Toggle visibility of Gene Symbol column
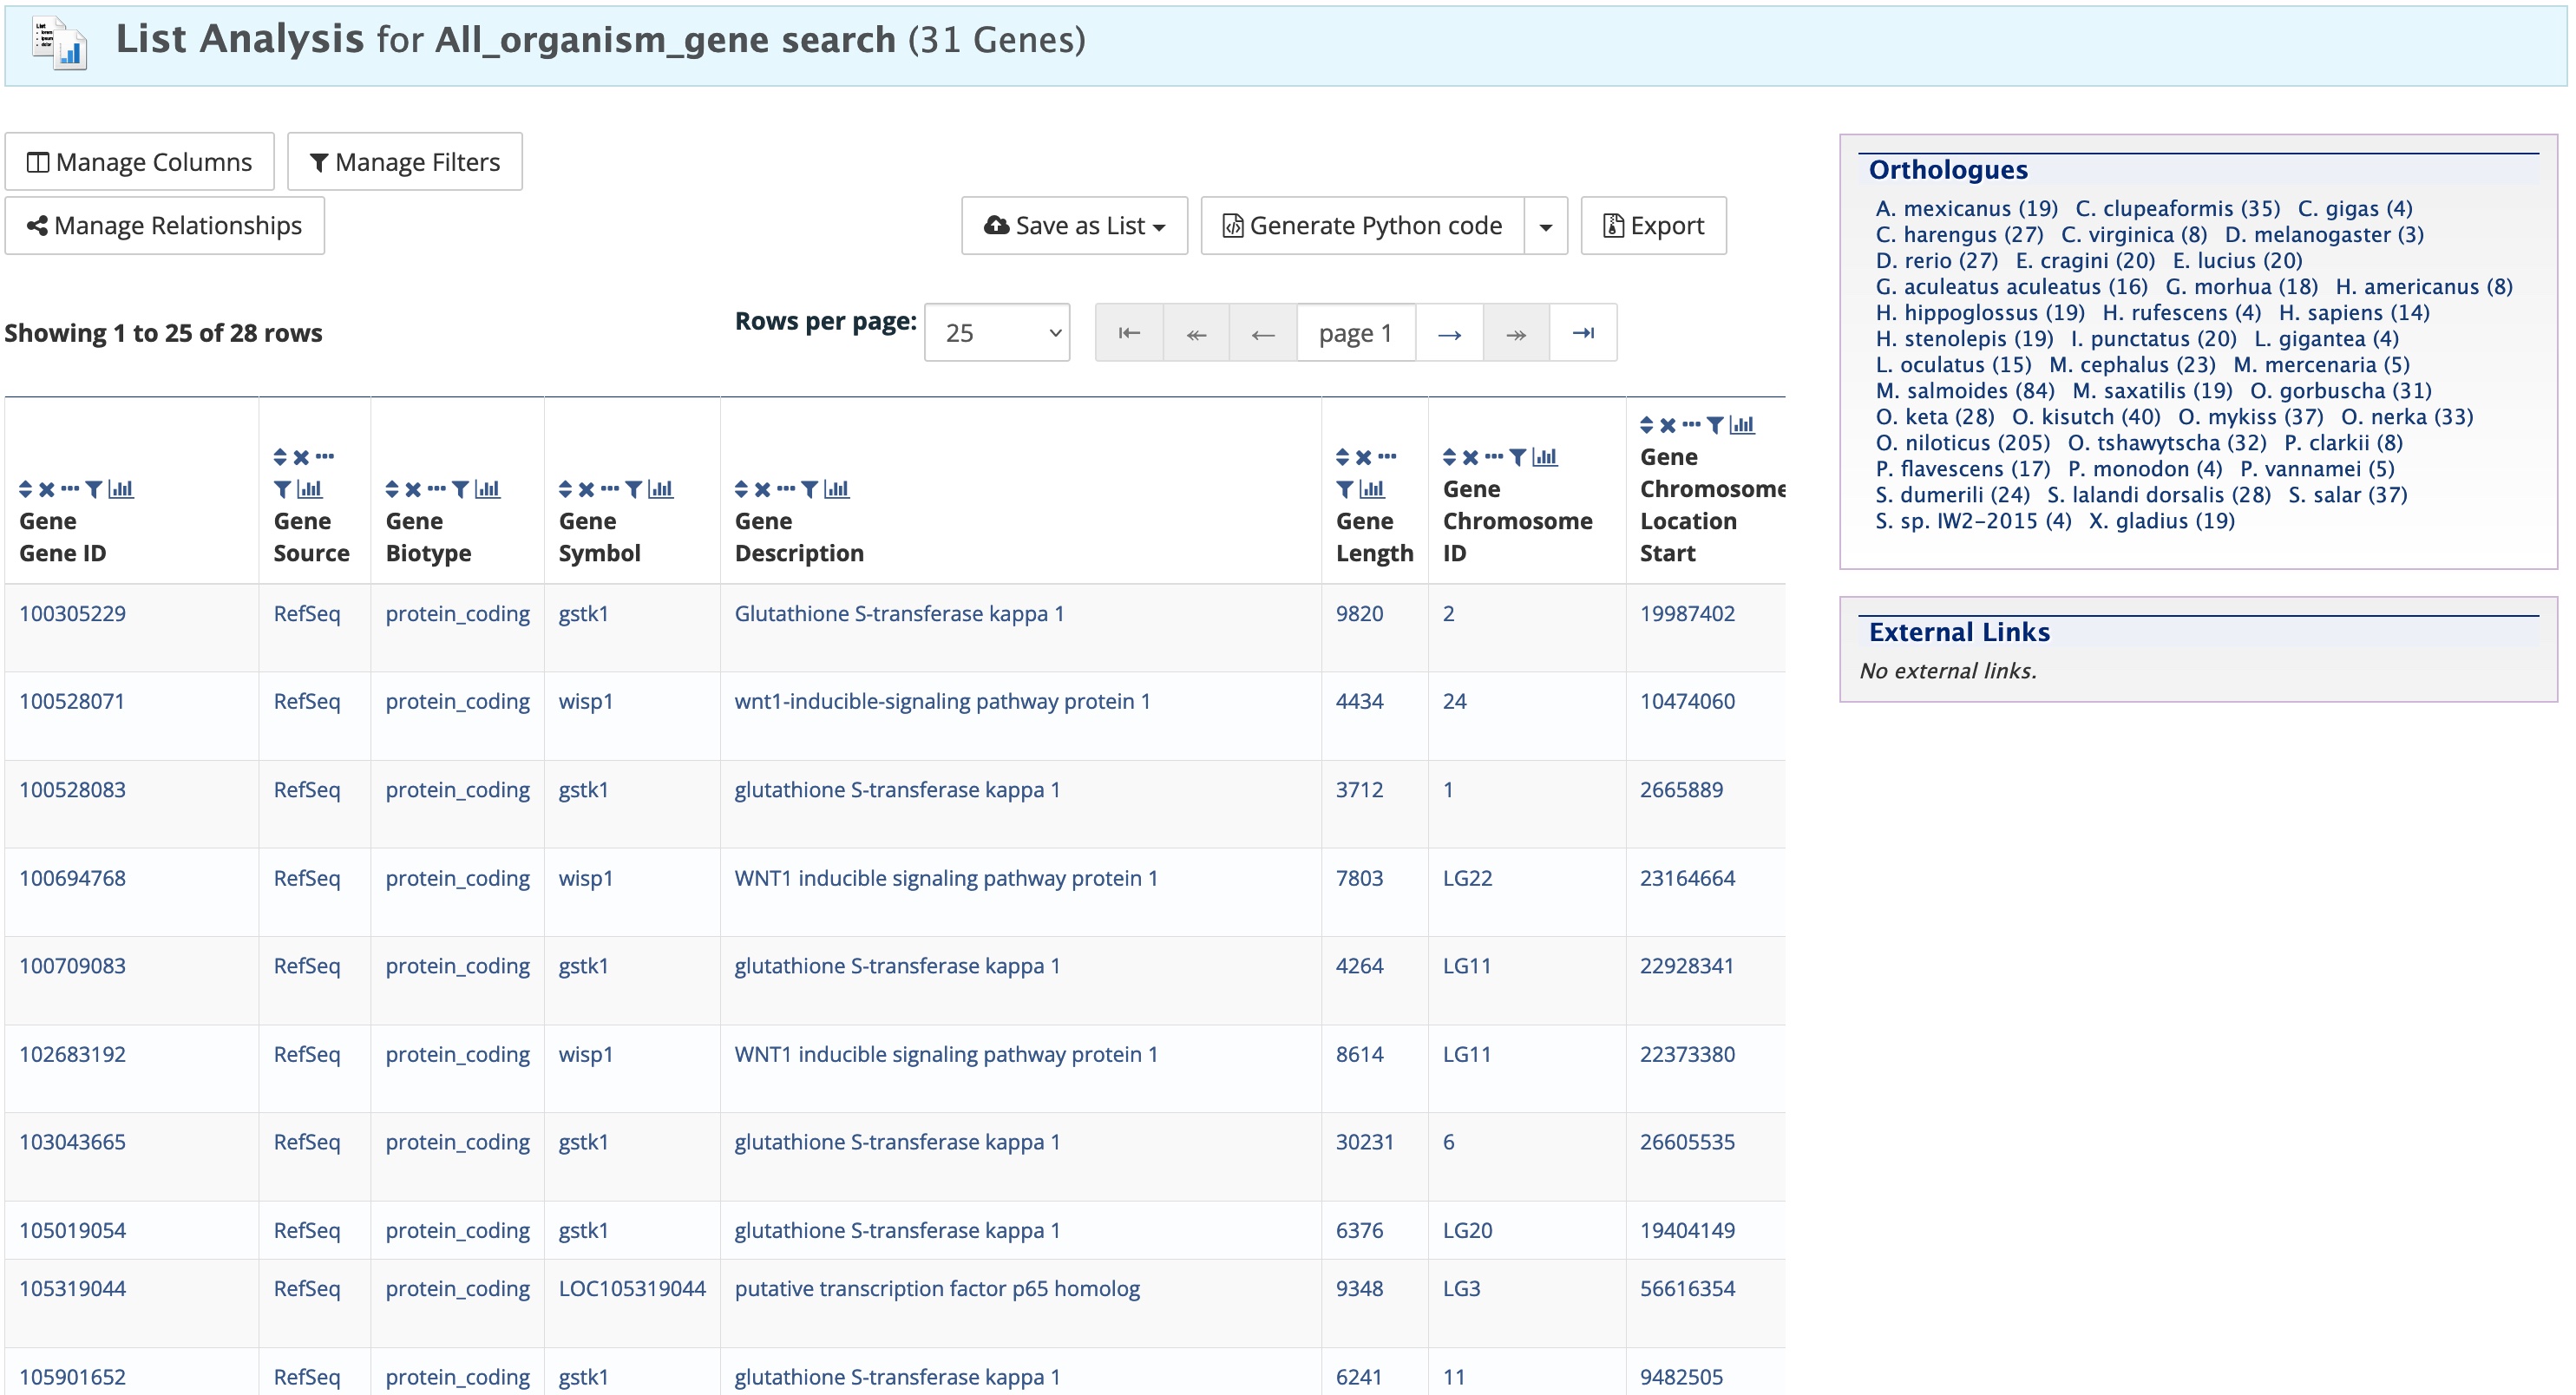 pos(610,489)
